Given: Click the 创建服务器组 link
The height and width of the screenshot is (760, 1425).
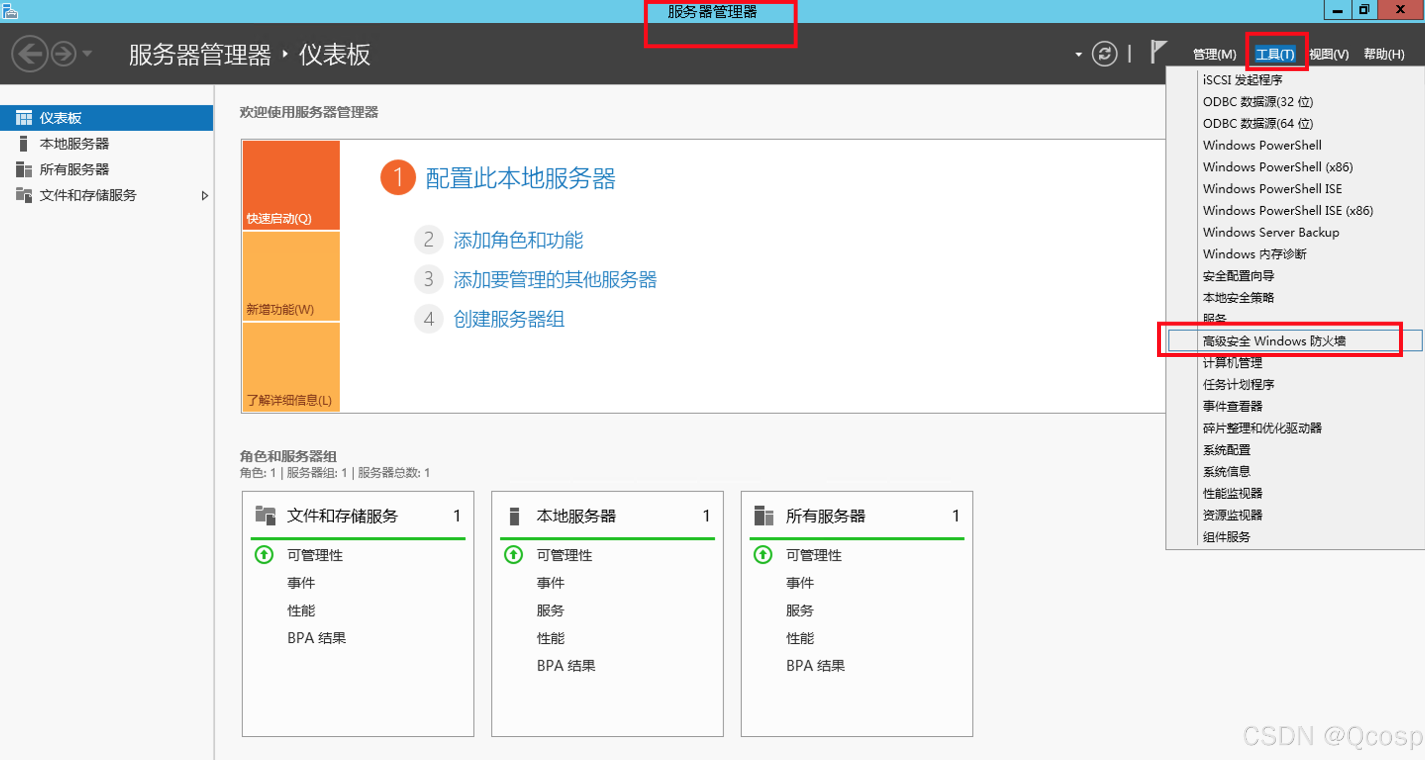Looking at the screenshot, I should coord(509,319).
